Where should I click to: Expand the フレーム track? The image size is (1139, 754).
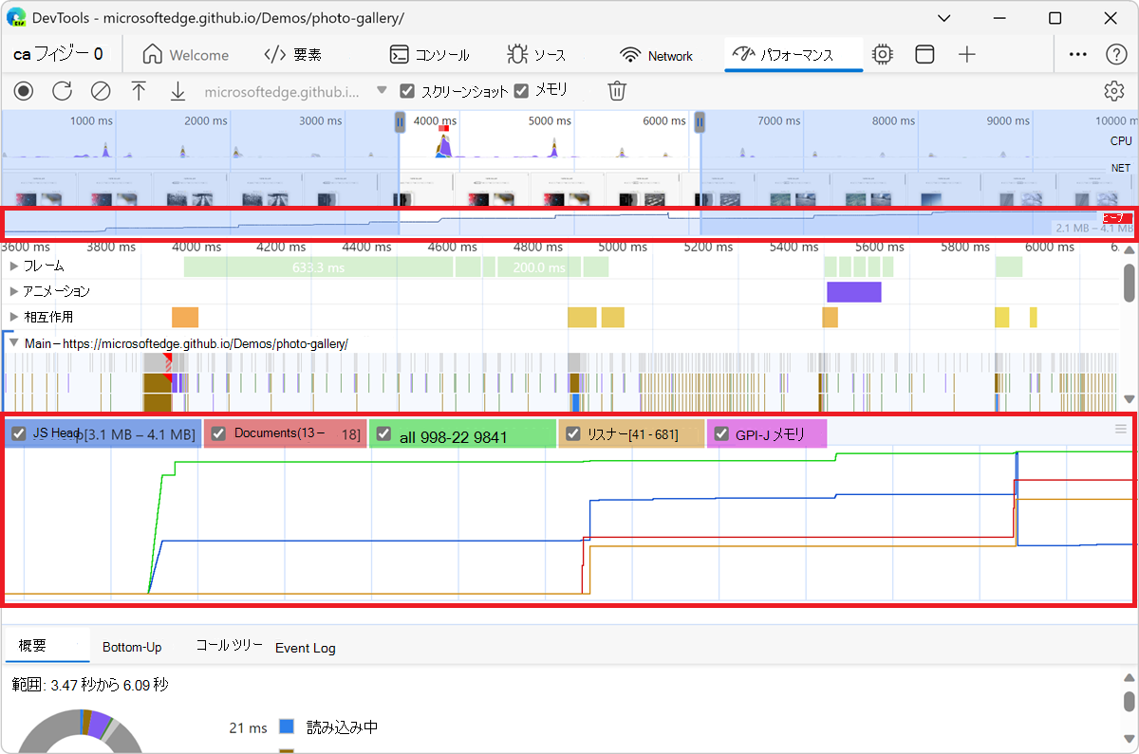point(14,267)
